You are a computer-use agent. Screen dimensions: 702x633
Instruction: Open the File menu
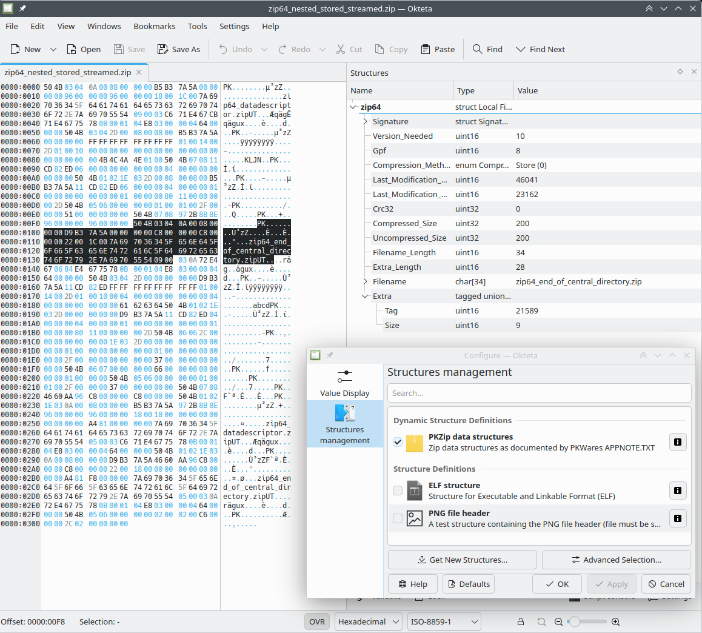12,27
